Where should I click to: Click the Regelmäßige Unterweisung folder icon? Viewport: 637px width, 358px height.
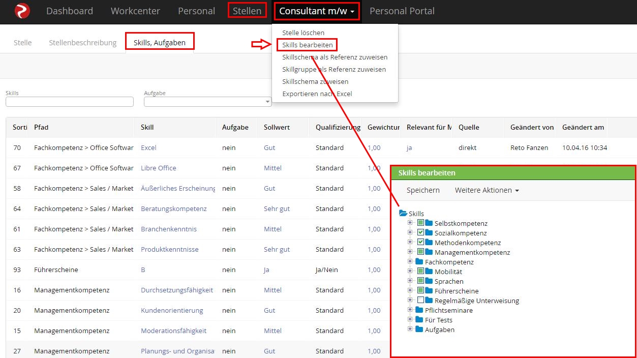(x=429, y=301)
